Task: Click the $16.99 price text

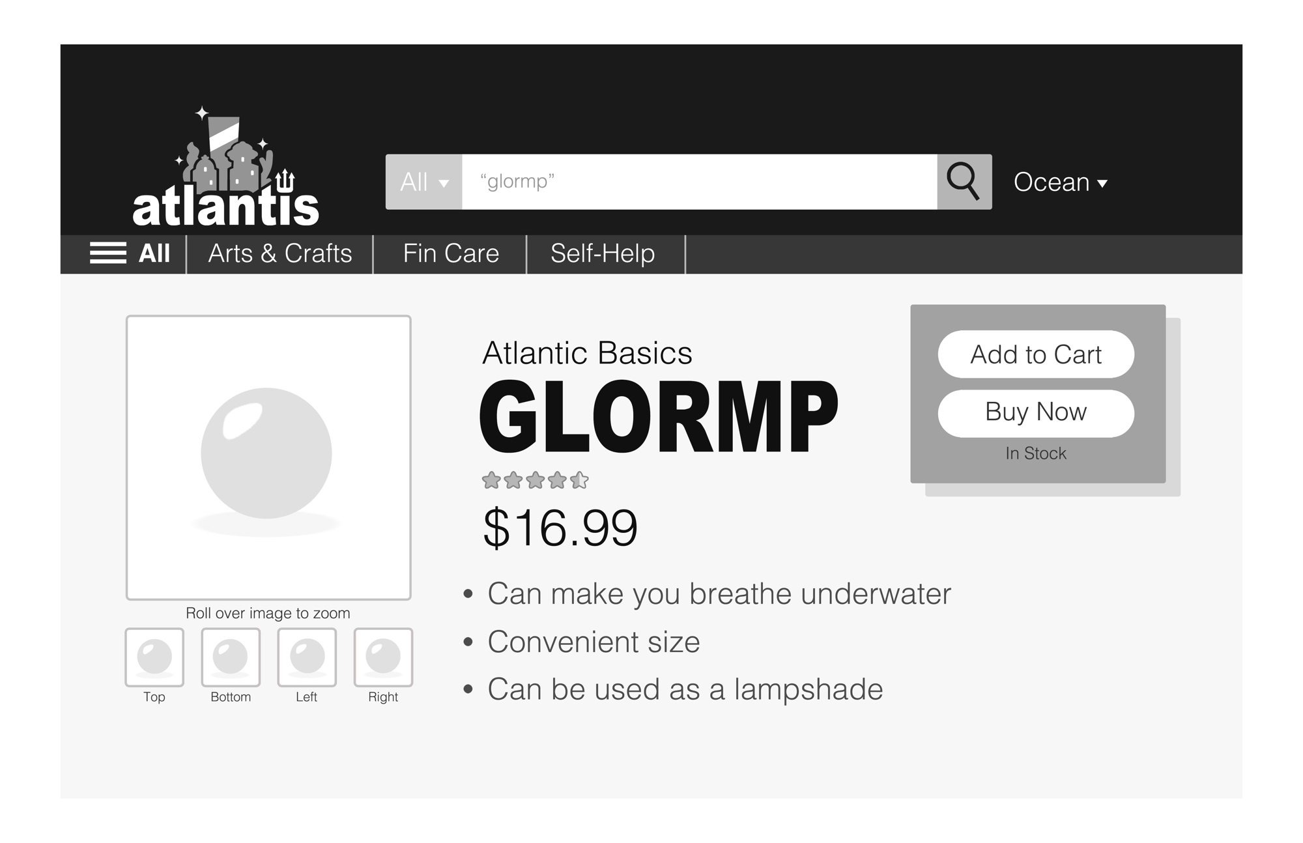Action: coord(560,528)
